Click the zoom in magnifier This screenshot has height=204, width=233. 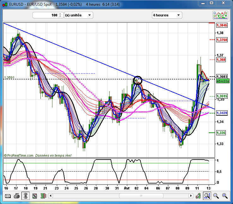225,196
